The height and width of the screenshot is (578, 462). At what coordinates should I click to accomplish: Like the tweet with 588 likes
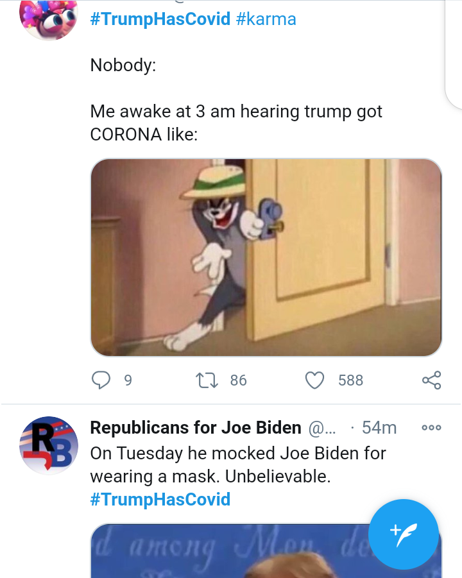coord(314,380)
